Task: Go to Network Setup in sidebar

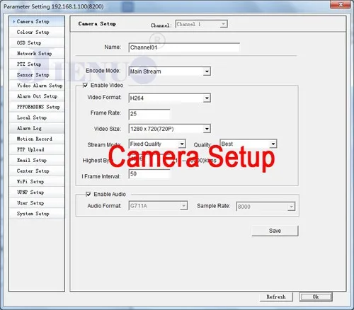Action: tap(37, 53)
